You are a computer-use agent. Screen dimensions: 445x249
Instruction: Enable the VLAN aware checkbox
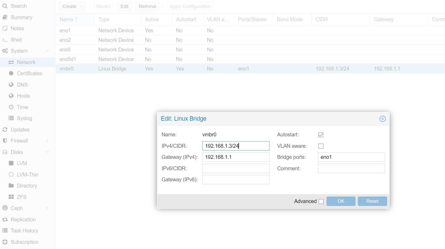321,146
